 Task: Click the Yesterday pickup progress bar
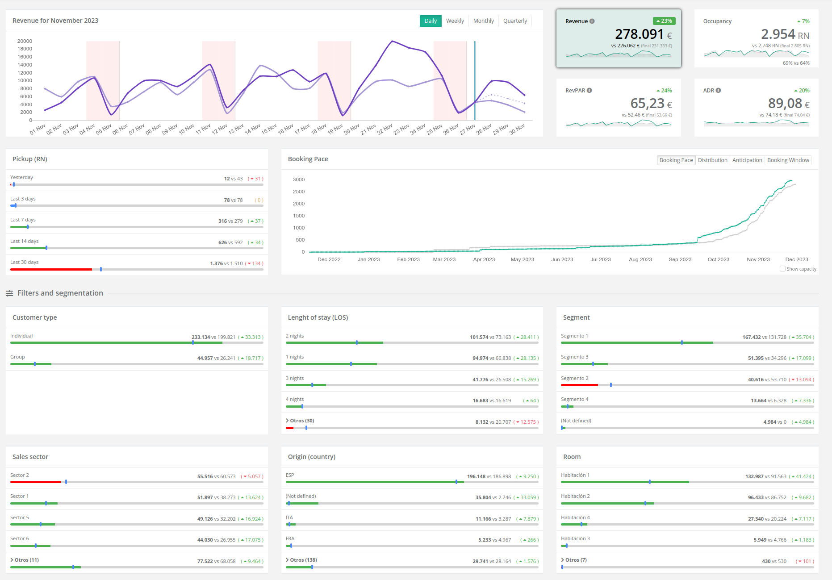[137, 184]
